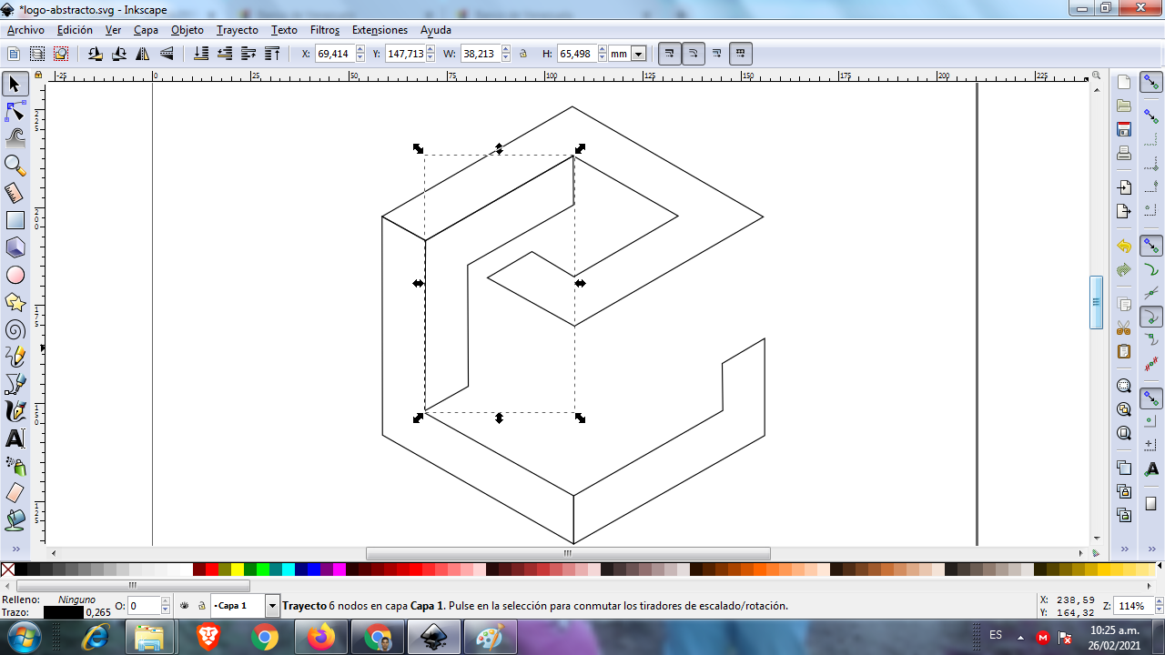
Task: Open the Capa menu
Action: (146, 30)
